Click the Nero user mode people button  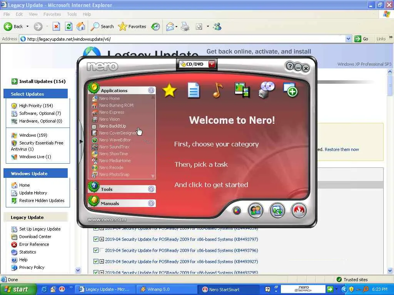click(255, 210)
